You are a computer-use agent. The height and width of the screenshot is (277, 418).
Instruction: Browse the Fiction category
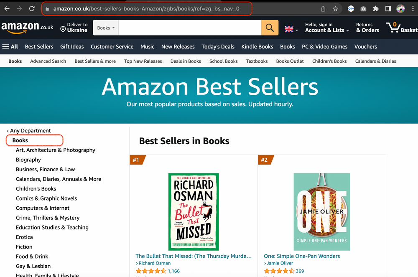coord(24,247)
